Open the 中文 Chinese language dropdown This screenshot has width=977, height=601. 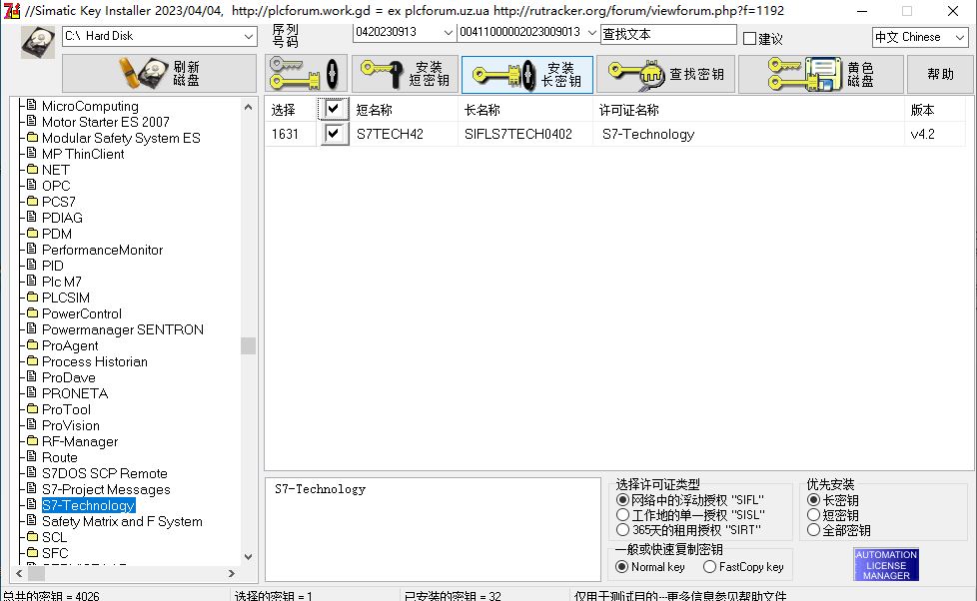pos(960,37)
